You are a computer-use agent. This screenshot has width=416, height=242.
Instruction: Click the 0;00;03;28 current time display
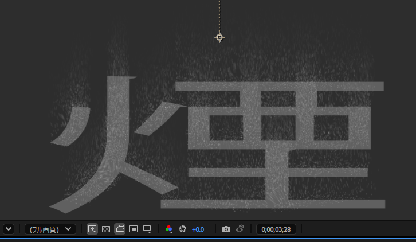click(x=276, y=229)
